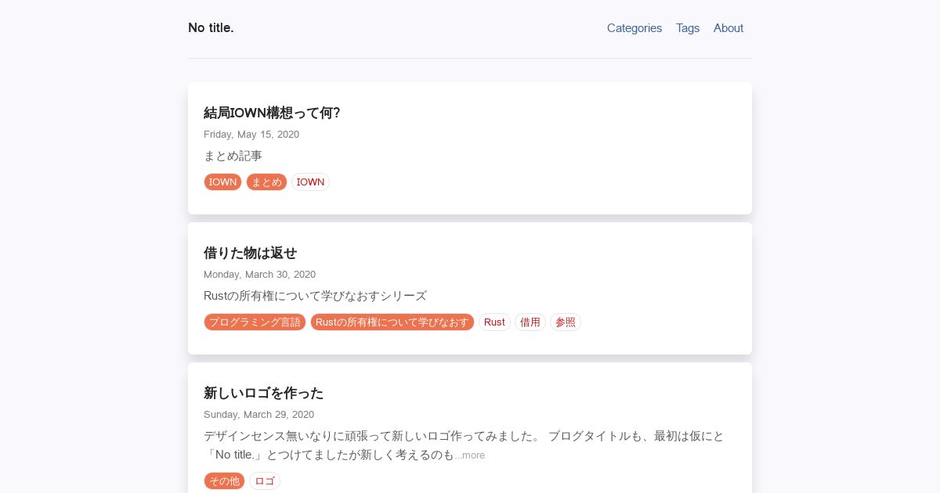Open the post '結局IOWN構想って何?'
Screen dimensions: 940x493
pos(272,113)
